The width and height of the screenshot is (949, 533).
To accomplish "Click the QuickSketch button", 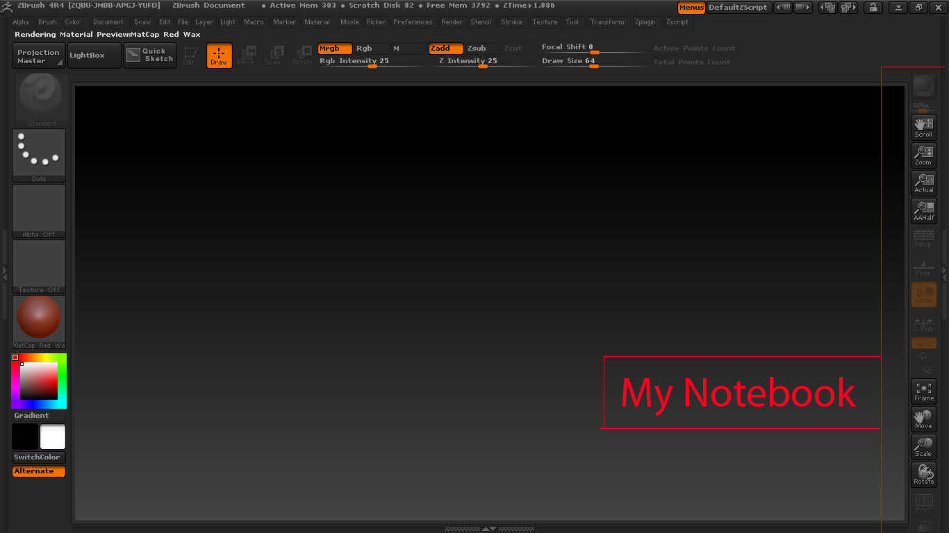I will click(x=150, y=56).
